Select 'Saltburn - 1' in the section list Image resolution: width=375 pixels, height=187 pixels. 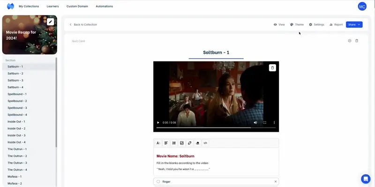pos(29,67)
